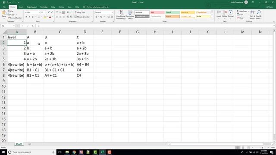Apply the Note cell style

pos(203,16)
